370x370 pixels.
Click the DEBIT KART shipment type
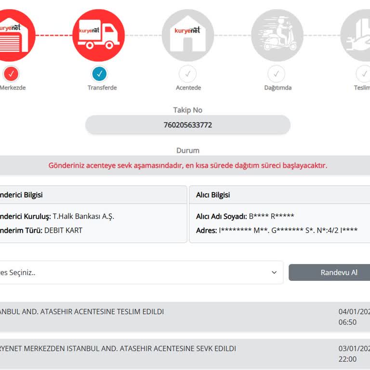tap(63, 230)
